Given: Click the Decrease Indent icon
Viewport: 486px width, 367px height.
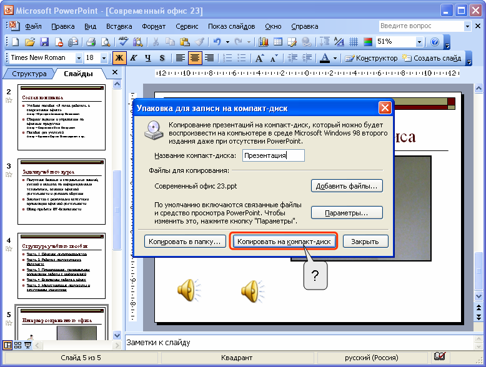Looking at the screenshot, I should (x=292, y=58).
